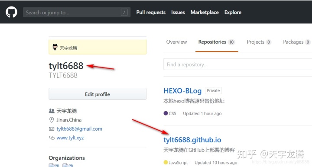
Task: Open the tylt6688@gmail.com email link
Action: coord(79,129)
